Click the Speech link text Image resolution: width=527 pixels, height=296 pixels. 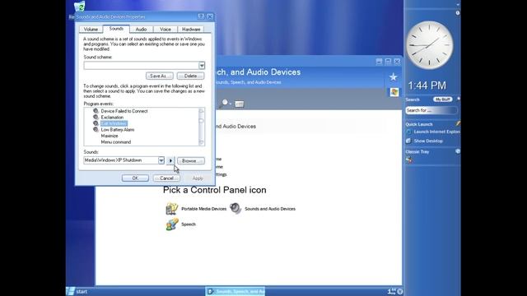pyautogui.click(x=189, y=224)
